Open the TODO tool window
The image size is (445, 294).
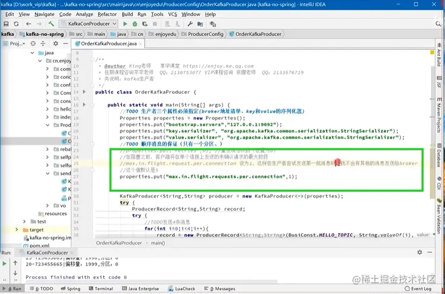coord(42,289)
